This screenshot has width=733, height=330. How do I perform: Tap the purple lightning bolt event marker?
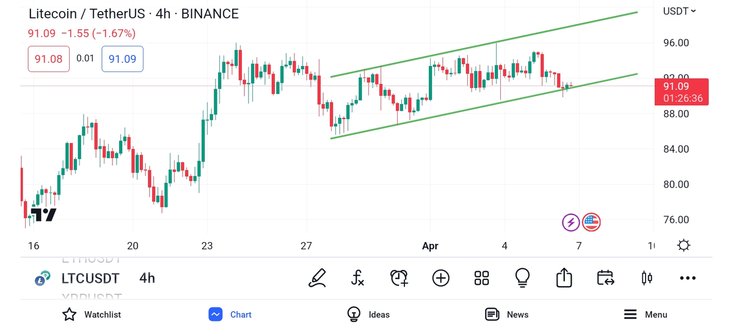point(571,222)
